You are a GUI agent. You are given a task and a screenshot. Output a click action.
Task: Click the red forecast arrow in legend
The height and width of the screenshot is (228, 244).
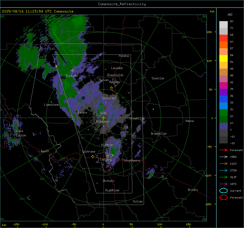click(223, 150)
